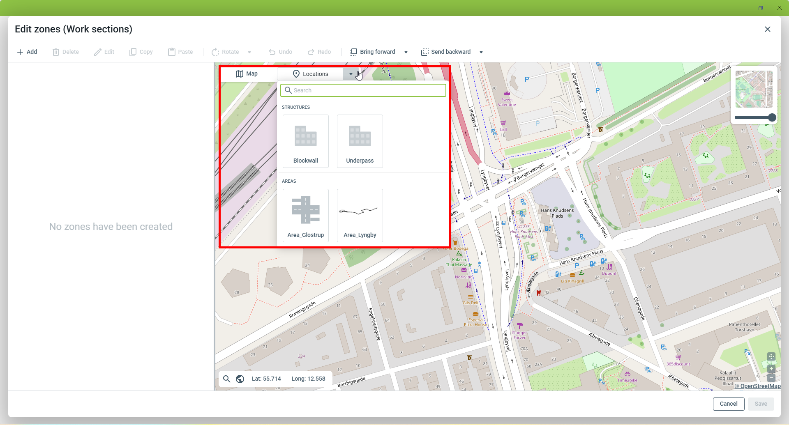Expand the Bring forward dropdown arrow
The width and height of the screenshot is (789, 425).
click(x=406, y=52)
